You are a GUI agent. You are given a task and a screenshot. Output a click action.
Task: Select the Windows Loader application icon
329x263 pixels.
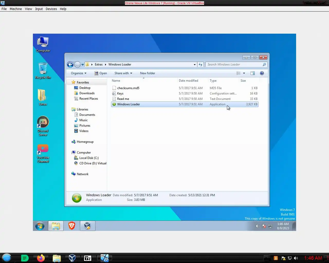point(114,104)
